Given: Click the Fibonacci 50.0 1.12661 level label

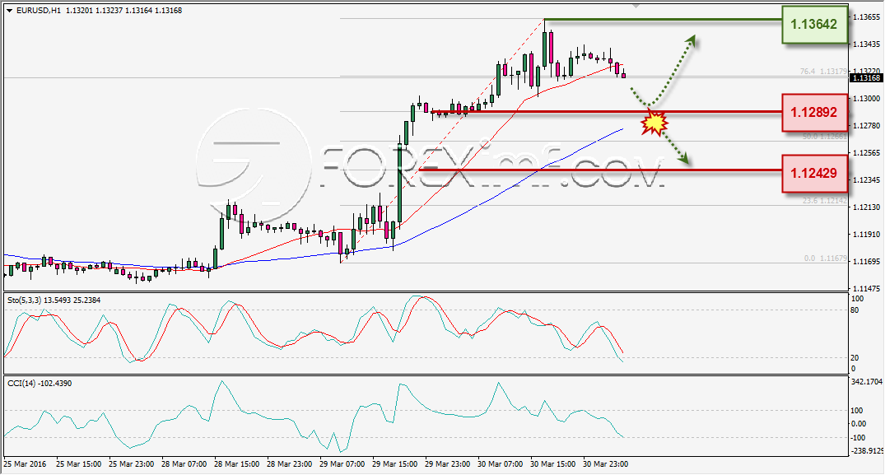Looking at the screenshot, I should pos(825,137).
